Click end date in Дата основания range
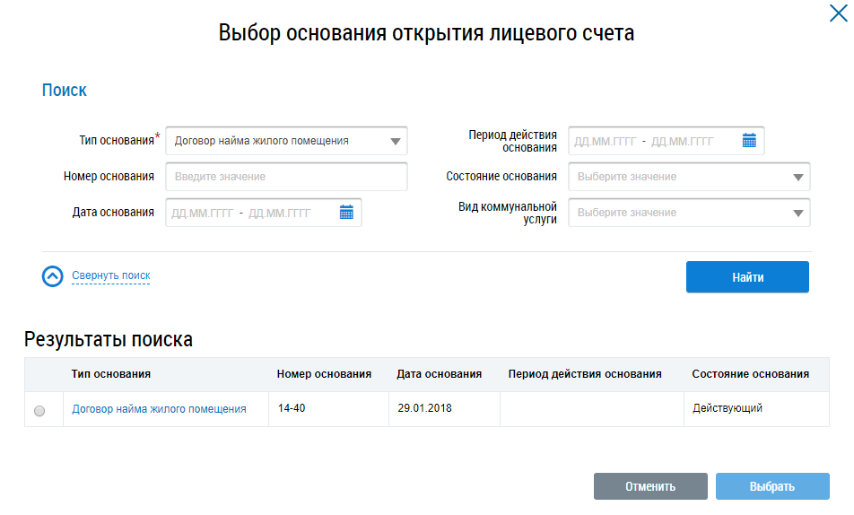 click(x=279, y=214)
